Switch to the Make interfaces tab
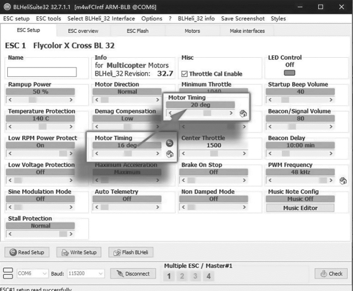The image size is (353, 291). [x=247, y=31]
